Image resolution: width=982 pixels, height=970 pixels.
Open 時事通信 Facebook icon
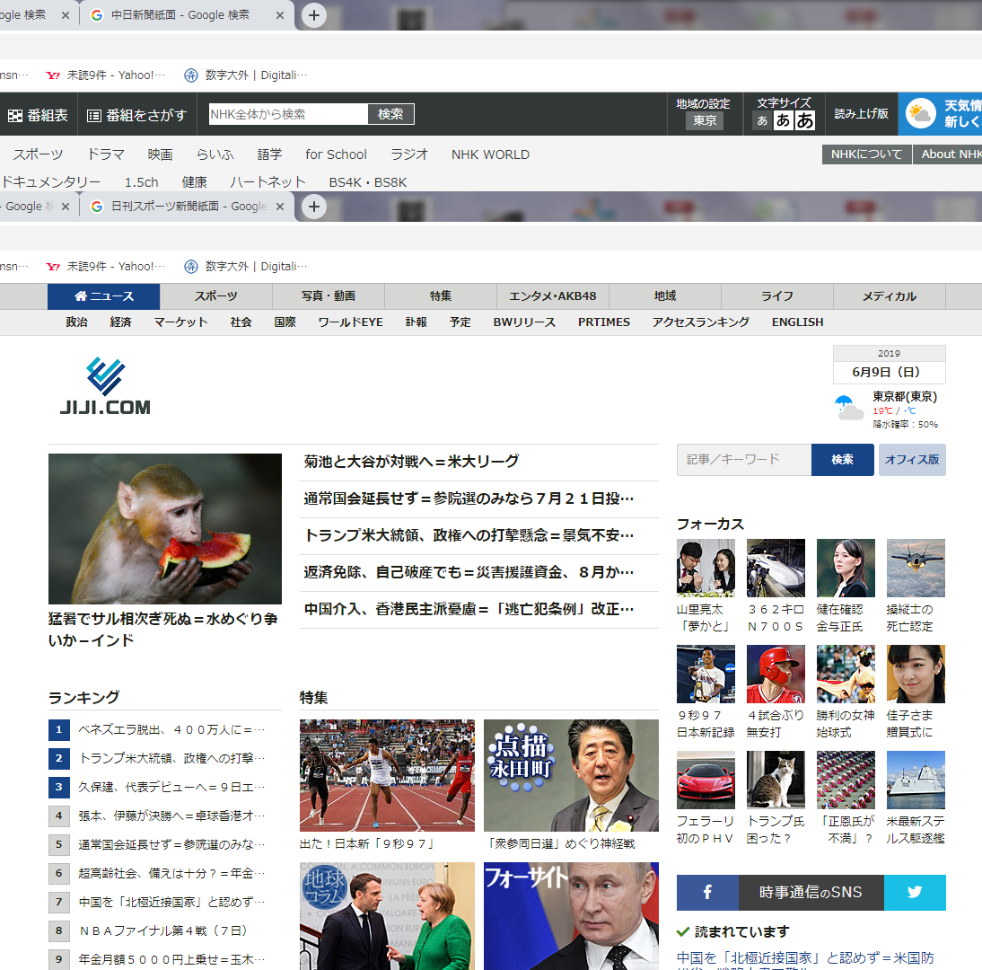point(707,892)
